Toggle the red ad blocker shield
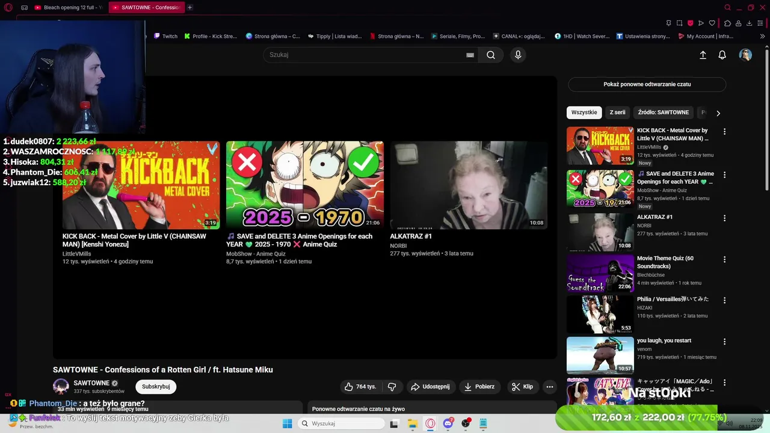Viewport: 770px width, 433px height. [690, 23]
